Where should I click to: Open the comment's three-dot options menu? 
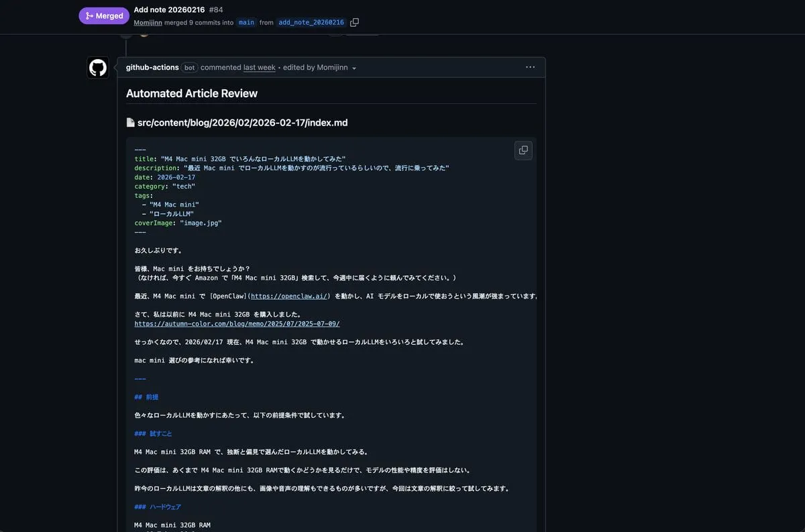(x=530, y=67)
